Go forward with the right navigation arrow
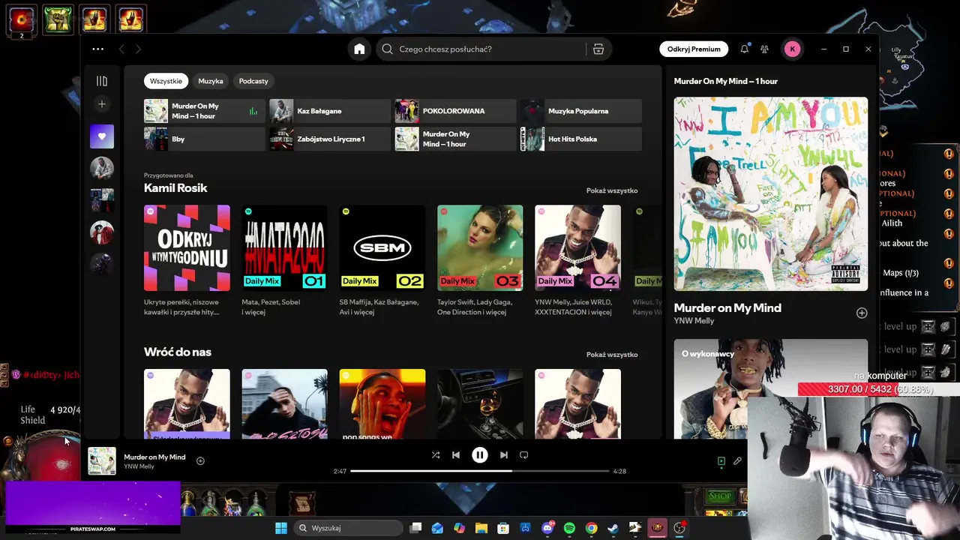The image size is (960, 540). tap(138, 49)
